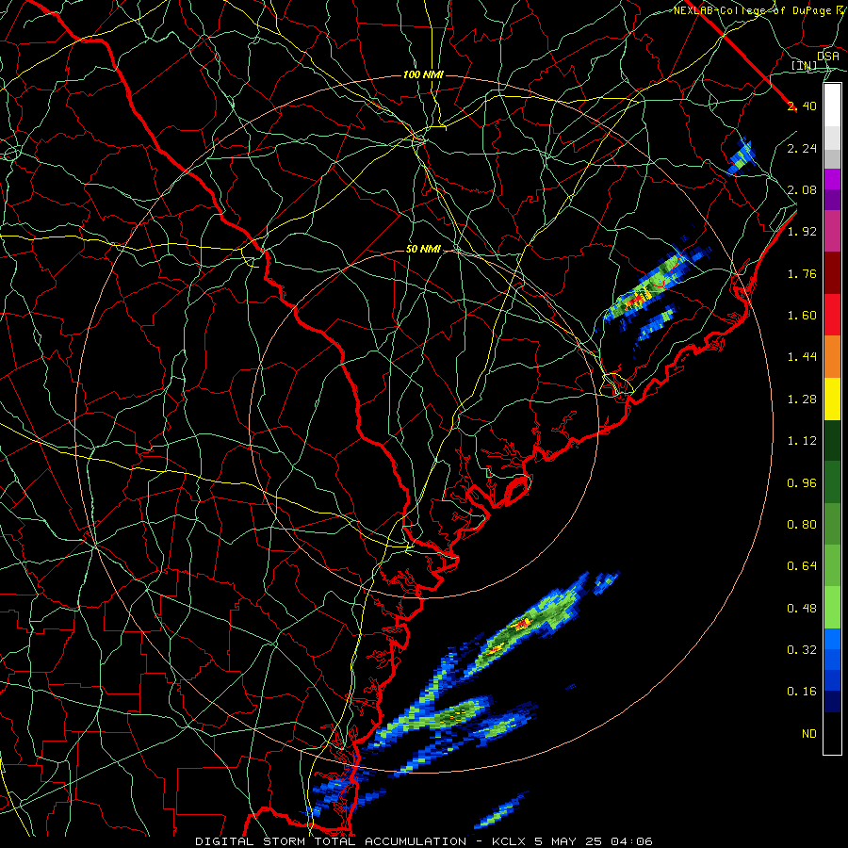Click the dark navy swatch in the color scale

click(832, 701)
